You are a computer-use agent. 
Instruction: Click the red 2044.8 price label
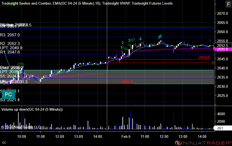[x=204, y=58]
